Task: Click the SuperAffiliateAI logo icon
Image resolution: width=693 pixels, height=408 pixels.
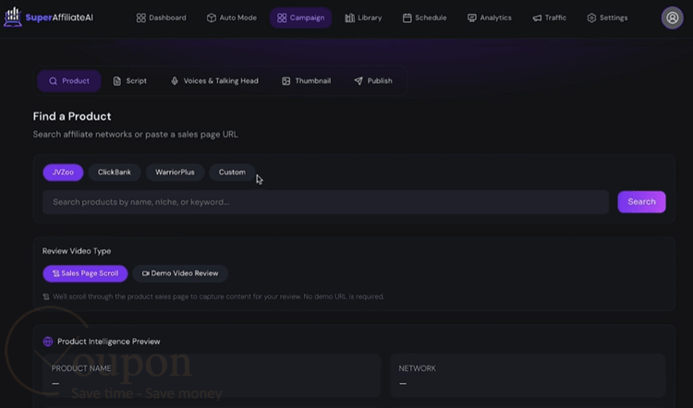Action: (12, 18)
